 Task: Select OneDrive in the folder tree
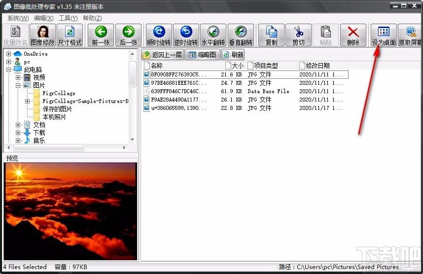click(35, 54)
